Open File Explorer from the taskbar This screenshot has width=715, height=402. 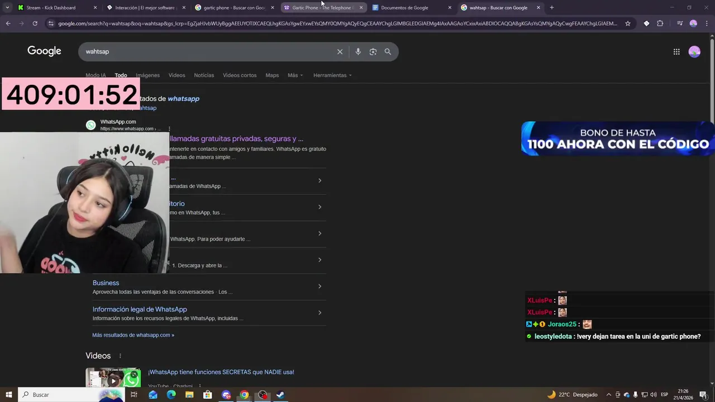(x=189, y=395)
